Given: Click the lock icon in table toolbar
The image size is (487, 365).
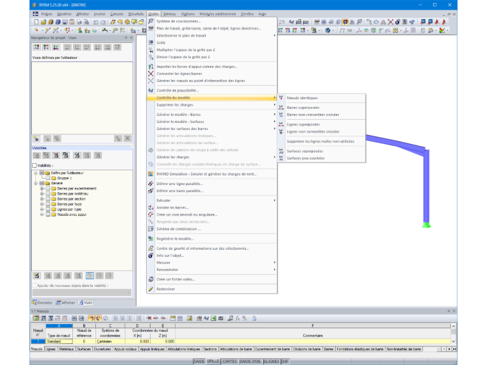Looking at the screenshot, I should [x=254, y=318].
